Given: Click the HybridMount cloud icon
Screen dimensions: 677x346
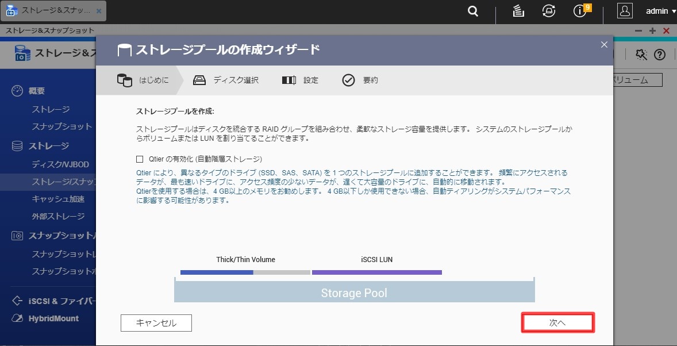Looking at the screenshot, I should [x=17, y=318].
